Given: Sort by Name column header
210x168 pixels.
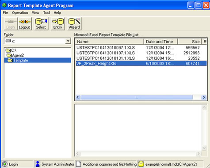Looking at the screenshot, I should click(x=110, y=42).
